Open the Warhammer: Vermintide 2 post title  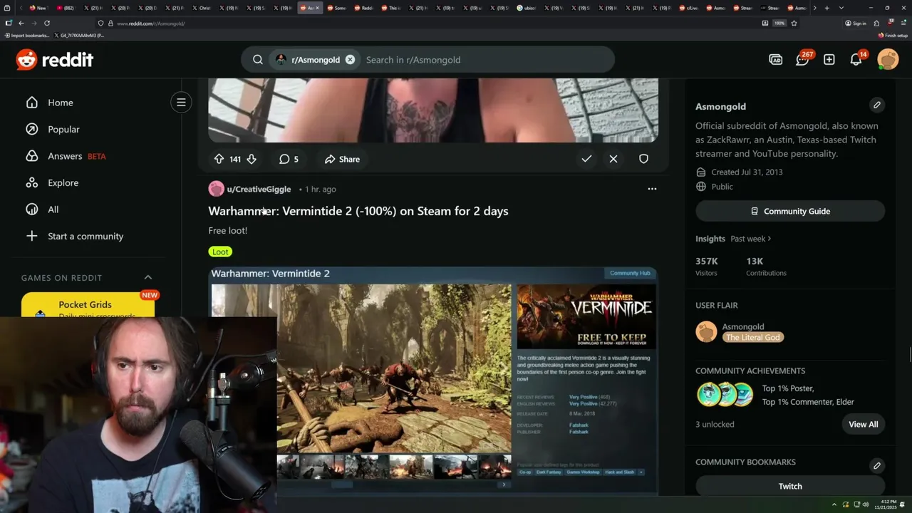358,211
